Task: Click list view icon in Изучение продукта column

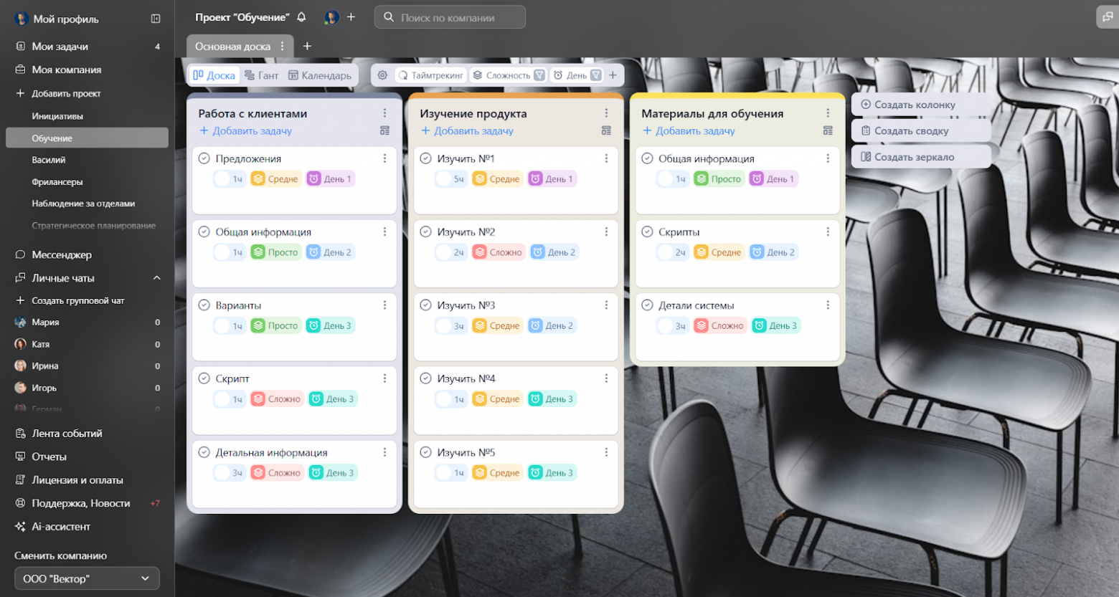Action: [606, 130]
